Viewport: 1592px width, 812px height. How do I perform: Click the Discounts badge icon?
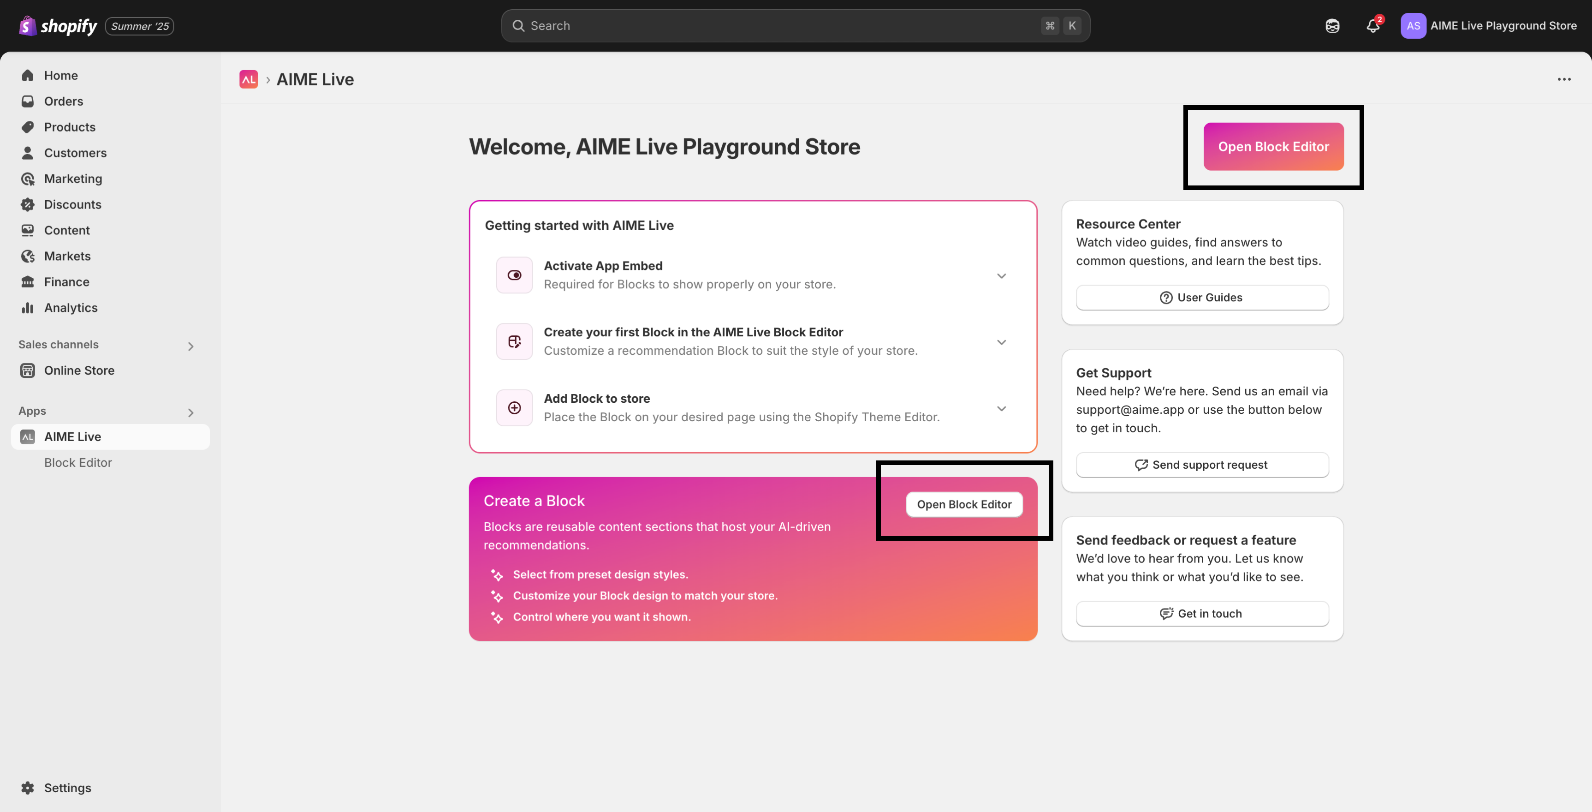(x=28, y=205)
